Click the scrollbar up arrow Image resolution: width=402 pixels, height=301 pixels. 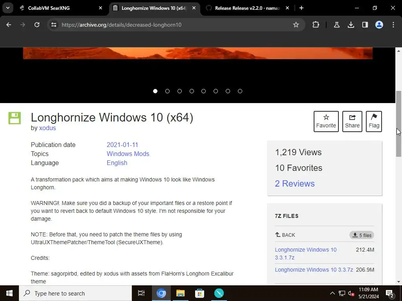pyautogui.click(x=399, y=51)
